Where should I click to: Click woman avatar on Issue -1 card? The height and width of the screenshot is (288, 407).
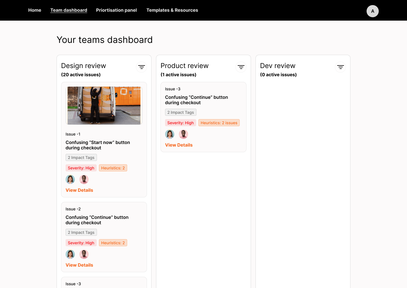click(70, 179)
